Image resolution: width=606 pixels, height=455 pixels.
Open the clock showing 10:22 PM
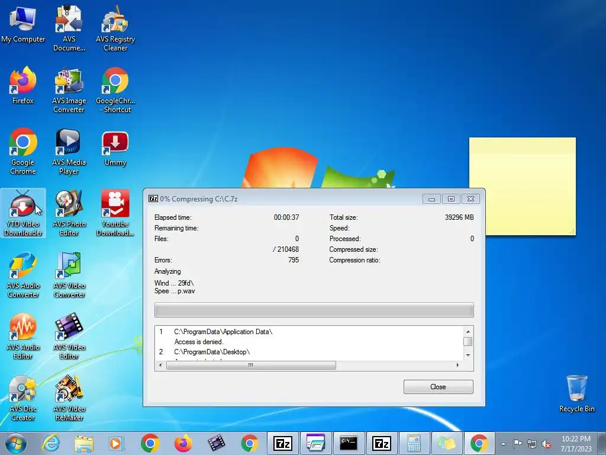click(x=576, y=444)
